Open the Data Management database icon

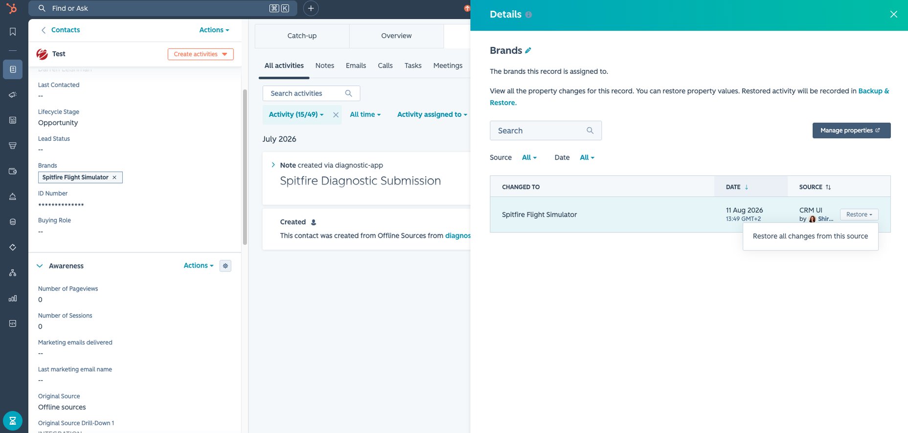click(13, 222)
